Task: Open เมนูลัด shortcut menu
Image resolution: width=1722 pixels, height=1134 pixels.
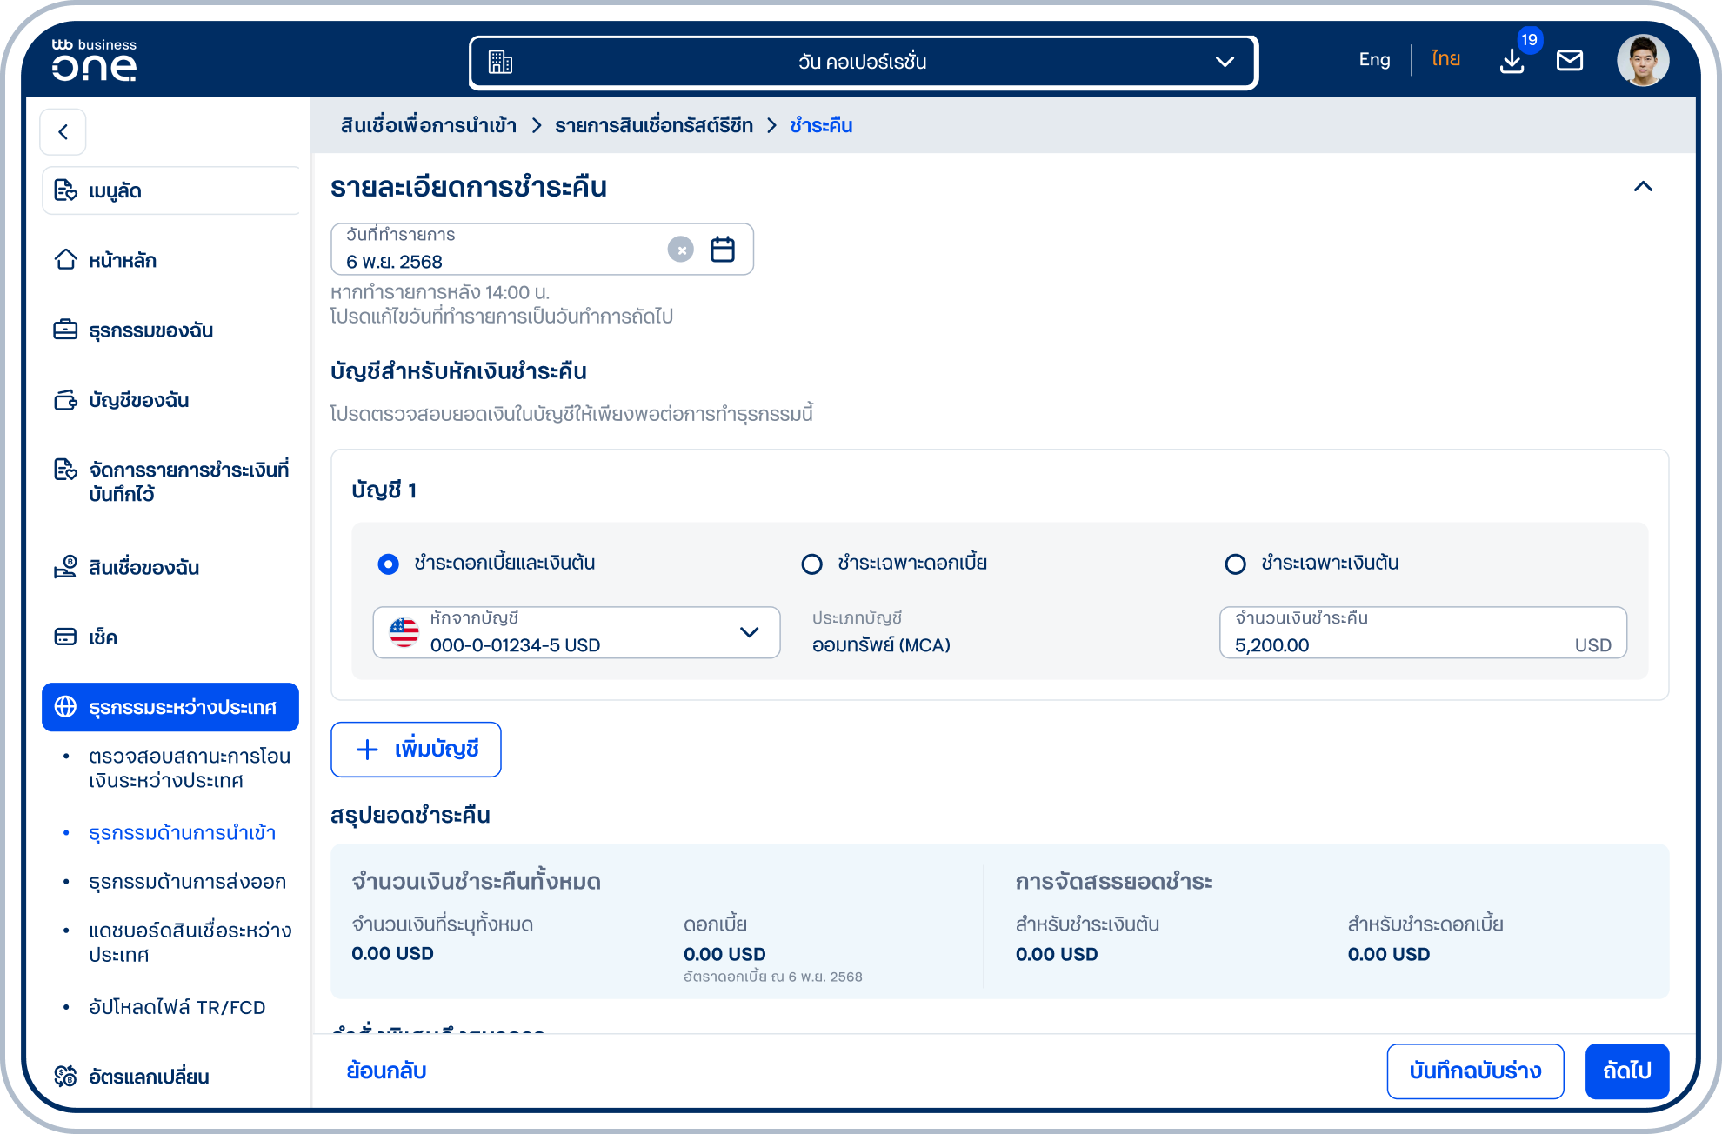Action: [x=170, y=190]
